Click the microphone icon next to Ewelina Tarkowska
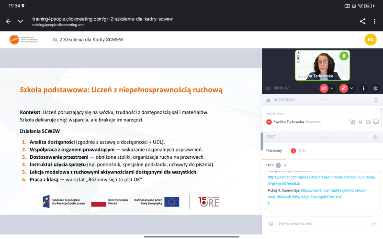 click(360, 122)
